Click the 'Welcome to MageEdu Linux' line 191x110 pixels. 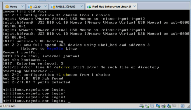(x=49, y=49)
